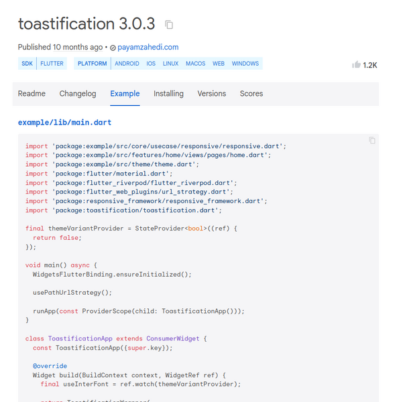Switch to the Changelog tab
Screen dimensions: 403x402
[x=78, y=94]
